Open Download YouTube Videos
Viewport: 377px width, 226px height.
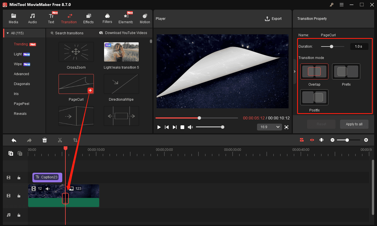point(123,33)
